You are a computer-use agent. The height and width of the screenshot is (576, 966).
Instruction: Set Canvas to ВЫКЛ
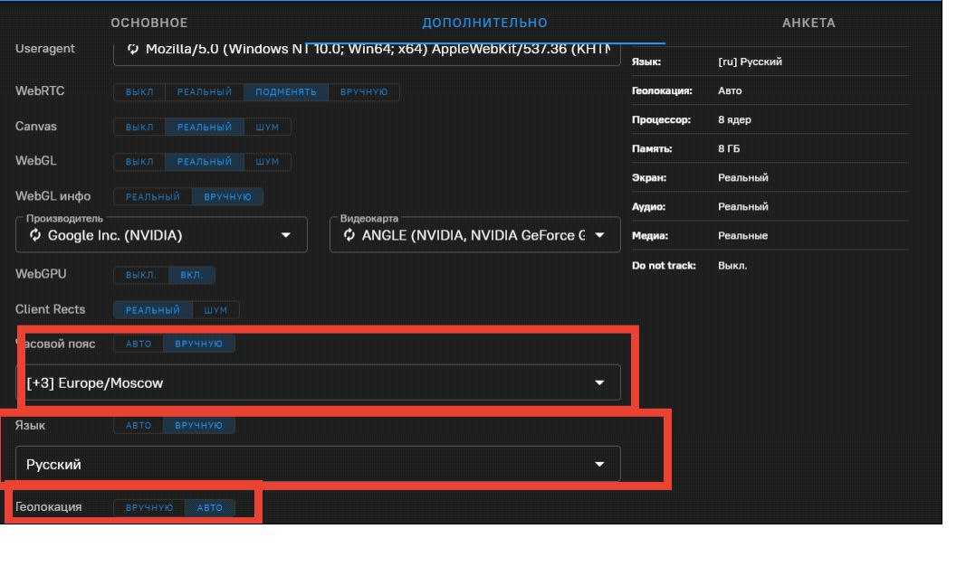point(139,127)
